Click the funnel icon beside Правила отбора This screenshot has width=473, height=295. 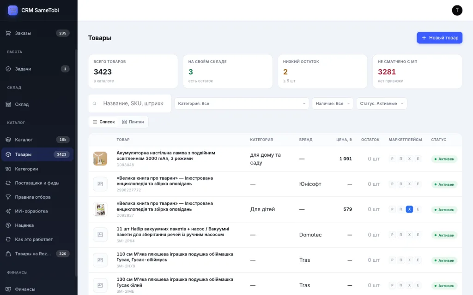click(x=8, y=197)
